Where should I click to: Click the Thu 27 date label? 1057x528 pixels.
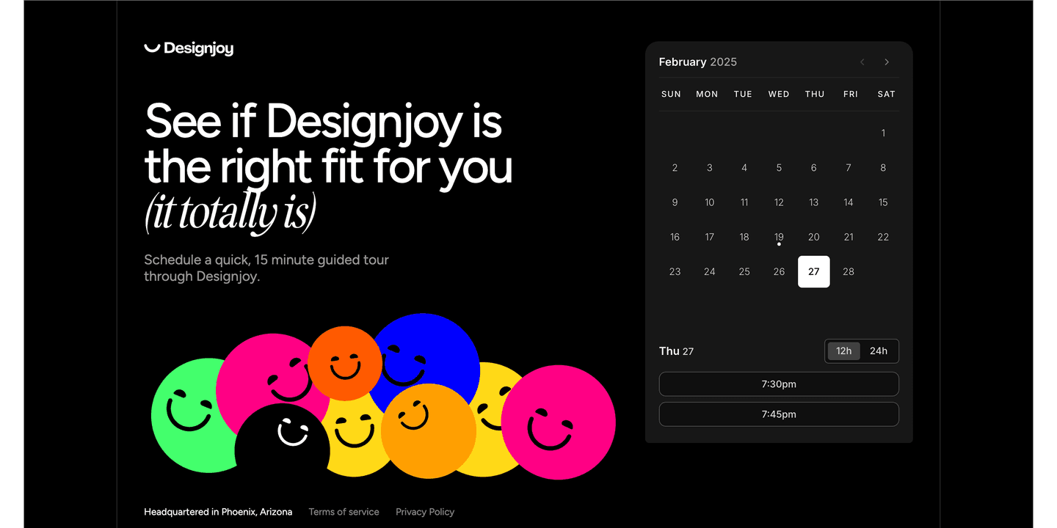coord(676,351)
